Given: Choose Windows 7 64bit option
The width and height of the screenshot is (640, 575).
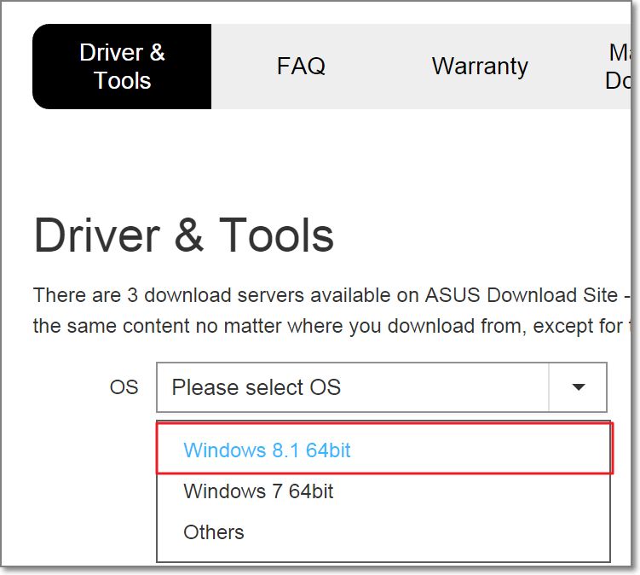Looking at the screenshot, I should (384, 491).
